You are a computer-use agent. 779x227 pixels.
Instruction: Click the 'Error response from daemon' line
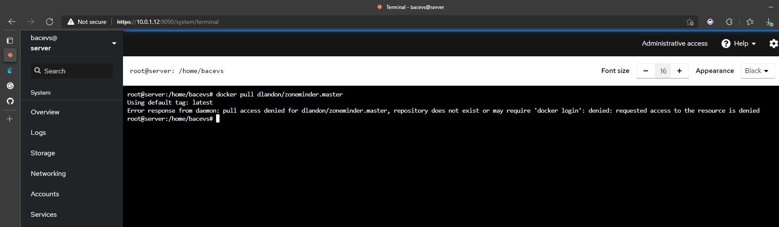click(x=443, y=111)
